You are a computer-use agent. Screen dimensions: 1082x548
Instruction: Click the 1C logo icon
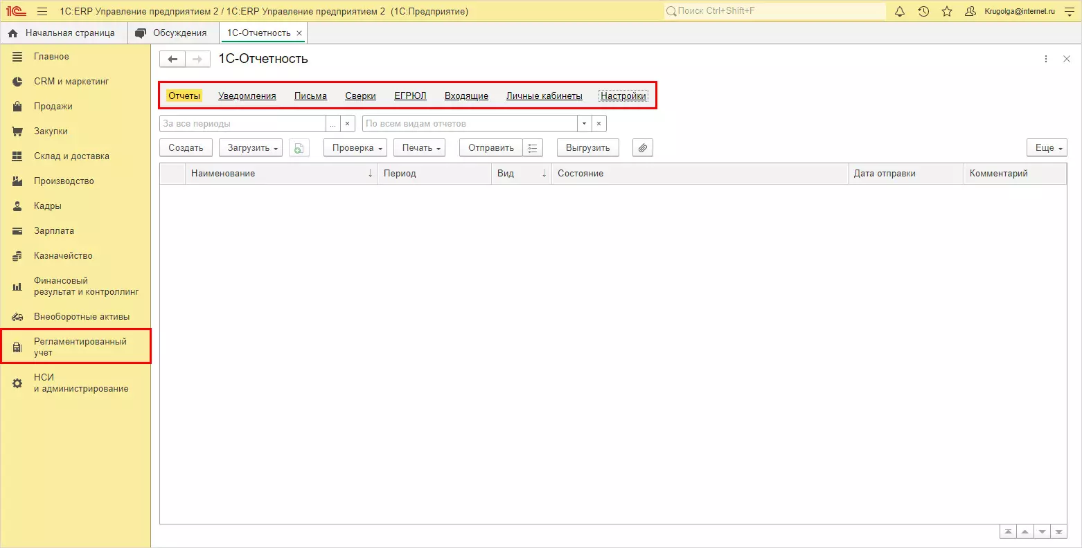tap(16, 12)
